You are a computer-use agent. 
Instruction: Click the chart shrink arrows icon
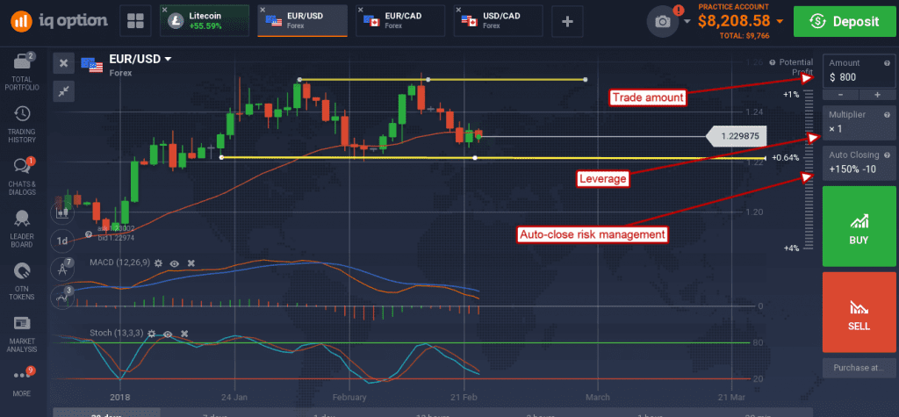click(63, 90)
